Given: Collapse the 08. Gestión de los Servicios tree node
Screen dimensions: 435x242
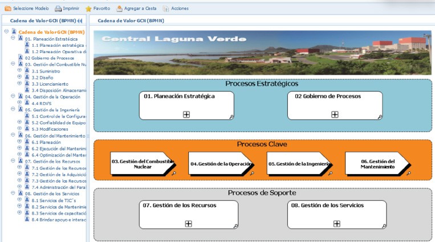Looking at the screenshot, I should (13, 193).
